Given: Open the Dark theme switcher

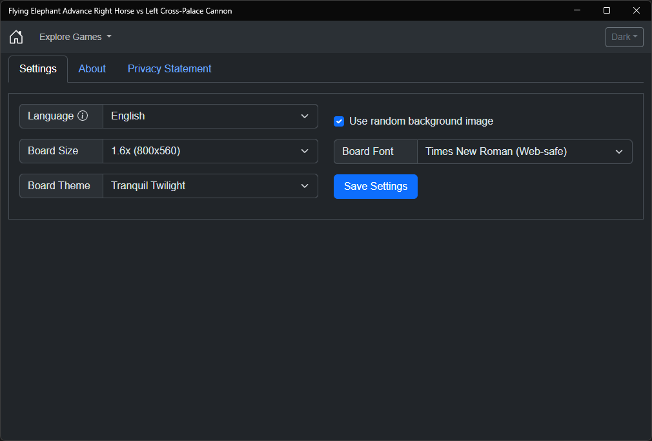Looking at the screenshot, I should [x=624, y=37].
